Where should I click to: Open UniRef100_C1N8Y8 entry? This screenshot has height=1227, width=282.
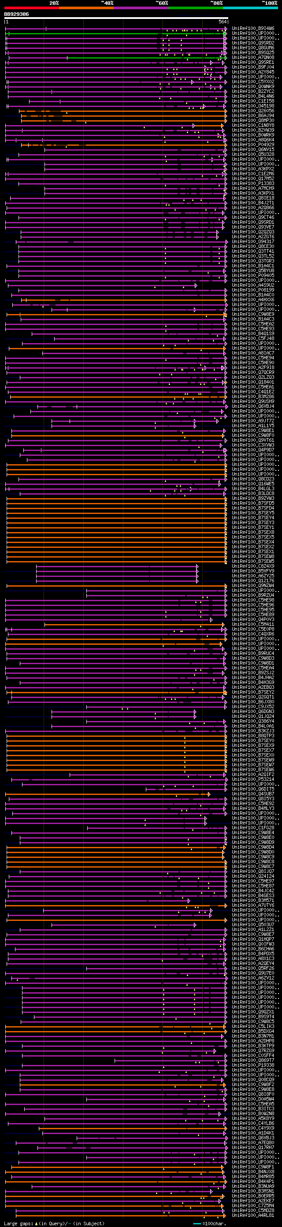point(253,125)
